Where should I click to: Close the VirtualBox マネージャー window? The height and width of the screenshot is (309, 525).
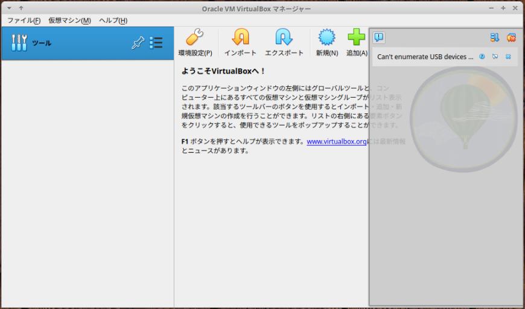tap(515, 8)
